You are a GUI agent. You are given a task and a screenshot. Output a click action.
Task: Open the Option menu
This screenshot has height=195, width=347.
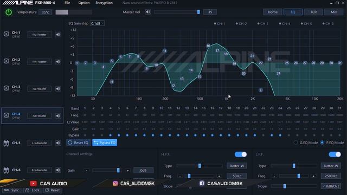(84, 3)
